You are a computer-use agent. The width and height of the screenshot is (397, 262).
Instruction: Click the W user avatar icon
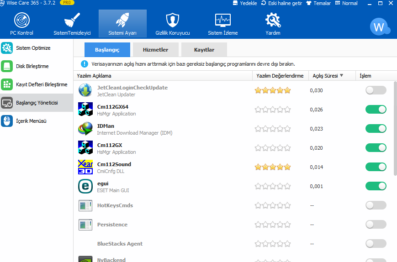pyautogui.click(x=379, y=27)
